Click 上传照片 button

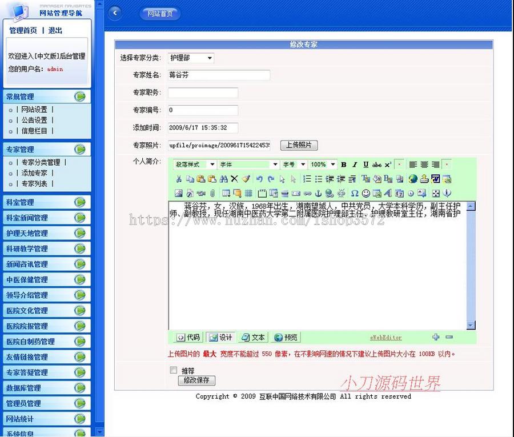pyautogui.click(x=299, y=145)
